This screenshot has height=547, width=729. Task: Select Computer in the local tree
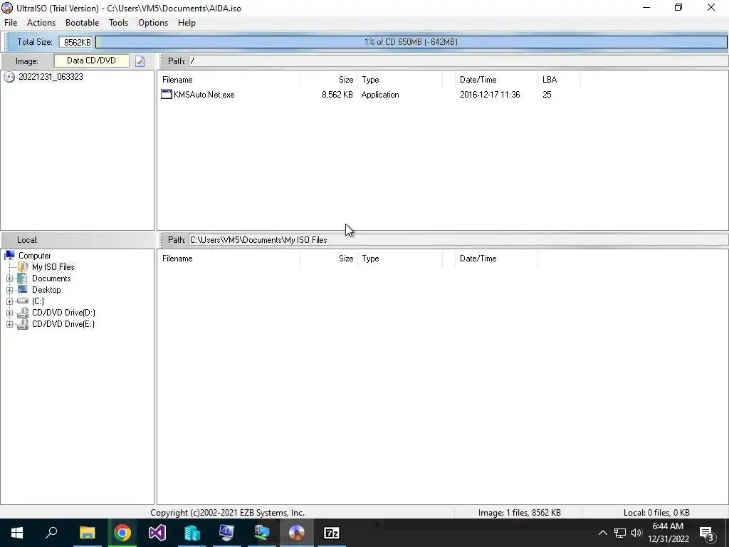(34, 256)
